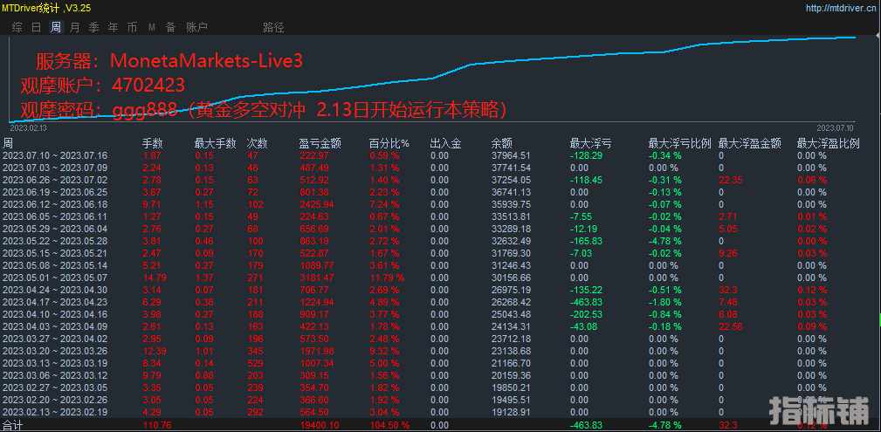Image resolution: width=881 pixels, height=432 pixels.
Task: Open the 综 summary tab
Action: [x=17, y=27]
